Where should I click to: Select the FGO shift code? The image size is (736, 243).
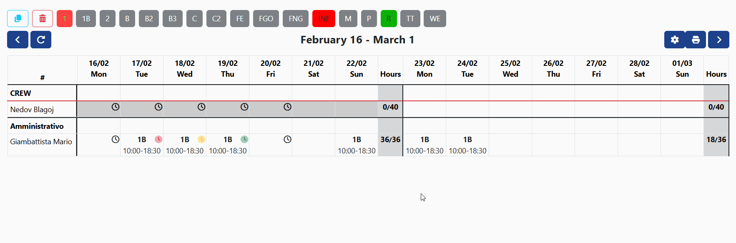(266, 18)
